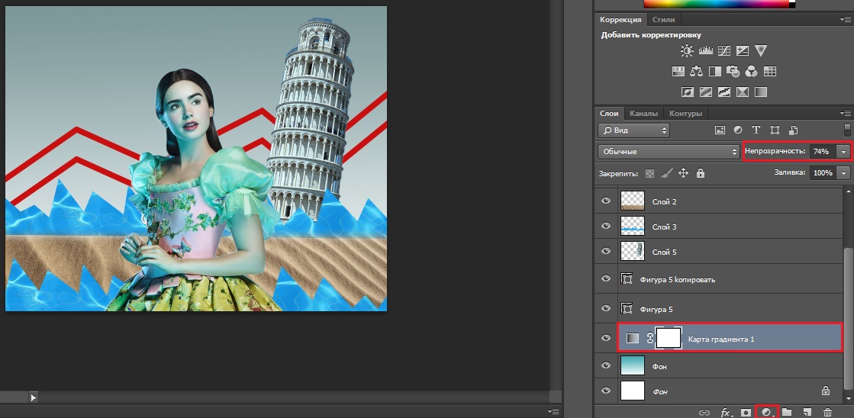
Task: Filter layers by pixel layers
Action: [720, 130]
